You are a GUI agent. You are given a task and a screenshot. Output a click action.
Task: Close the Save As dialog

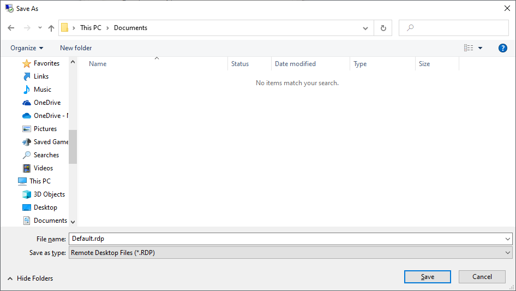[x=507, y=9]
